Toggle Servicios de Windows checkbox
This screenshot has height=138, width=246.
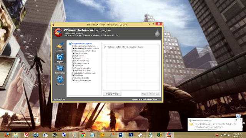[73, 80]
